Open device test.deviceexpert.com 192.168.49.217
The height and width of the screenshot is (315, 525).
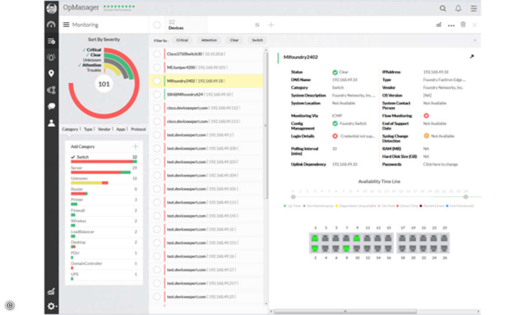202,283
